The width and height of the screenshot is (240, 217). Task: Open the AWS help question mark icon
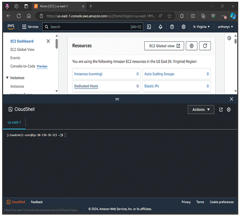(x=172, y=27)
